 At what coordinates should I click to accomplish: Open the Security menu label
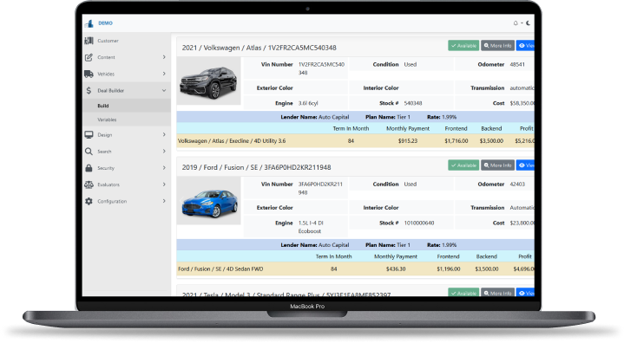pyautogui.click(x=106, y=168)
